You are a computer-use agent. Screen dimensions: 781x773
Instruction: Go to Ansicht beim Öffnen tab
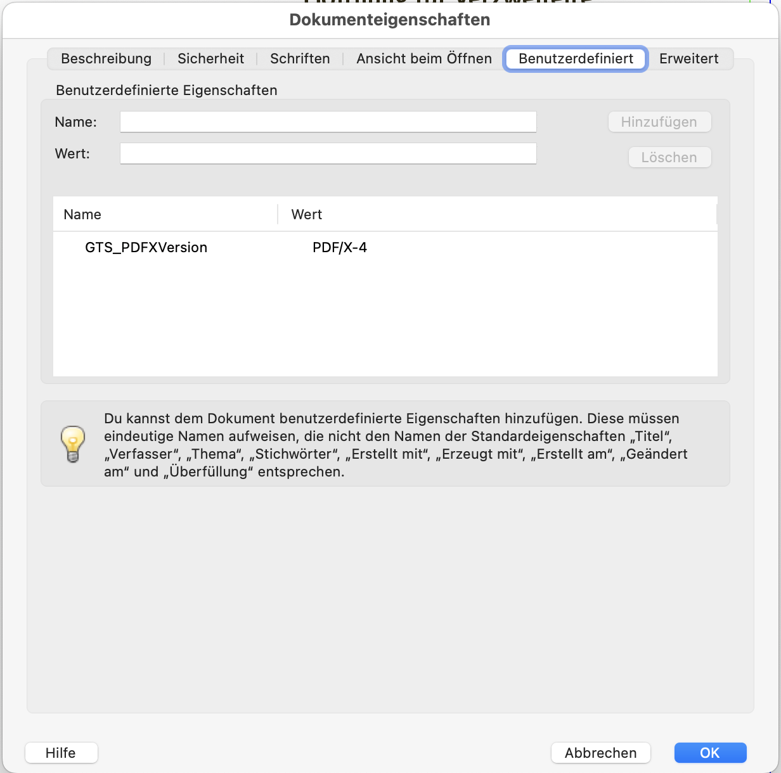point(423,59)
